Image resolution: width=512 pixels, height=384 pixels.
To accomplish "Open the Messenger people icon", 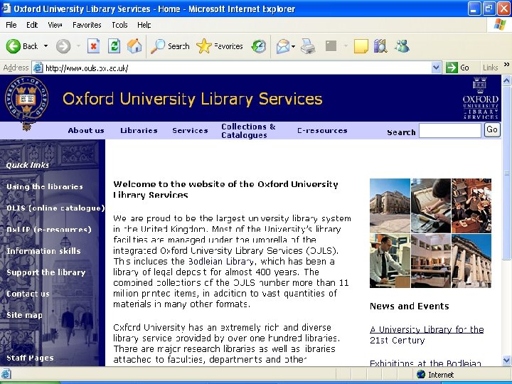I will click(x=402, y=46).
